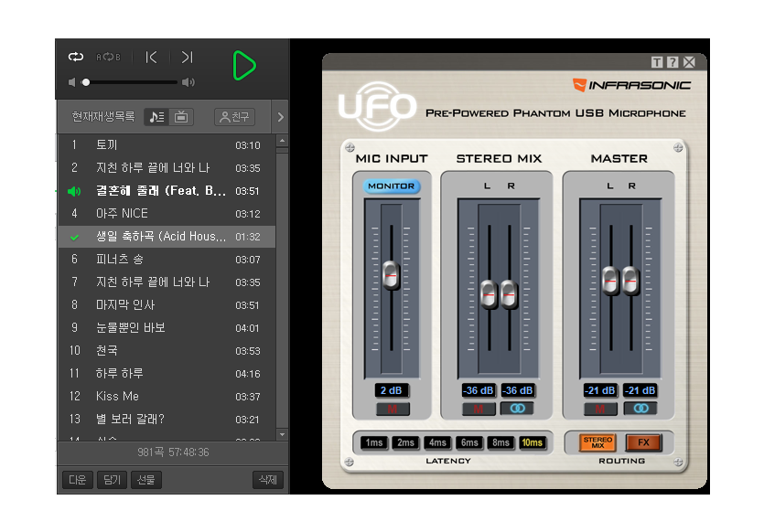Skip to the next track

188,58
